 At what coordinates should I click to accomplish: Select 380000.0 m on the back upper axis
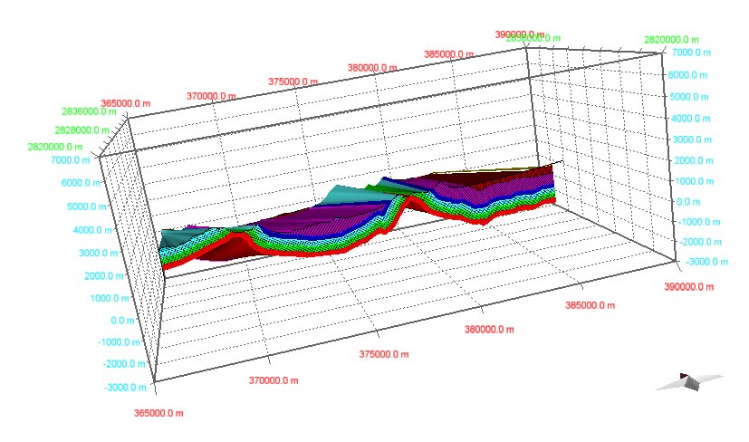372,68
